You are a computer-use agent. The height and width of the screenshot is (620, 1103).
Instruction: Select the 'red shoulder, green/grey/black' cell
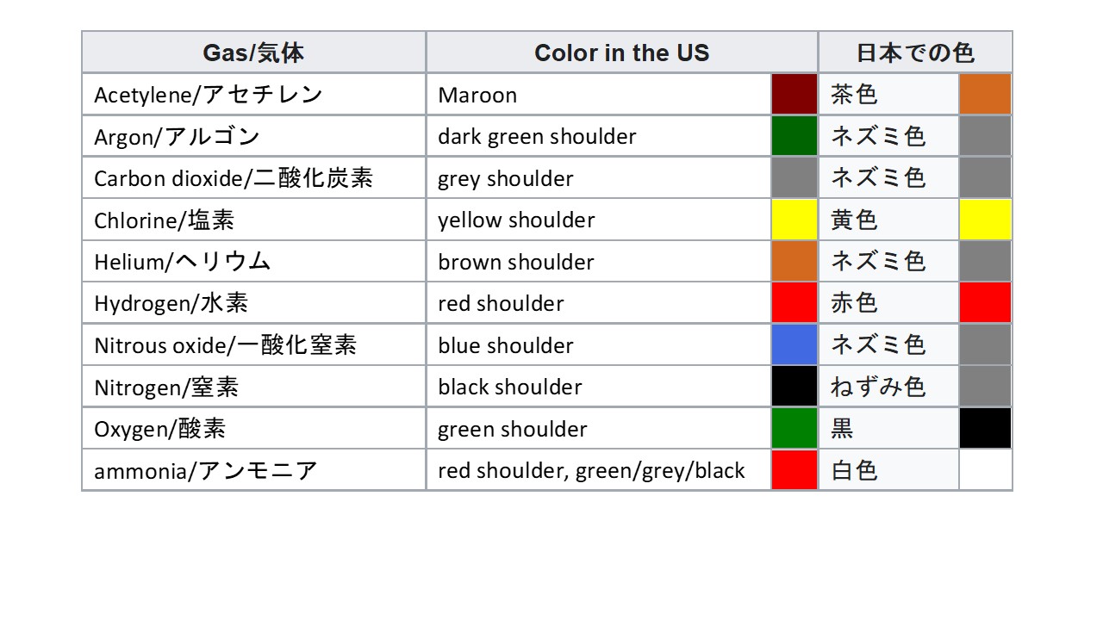click(x=599, y=470)
